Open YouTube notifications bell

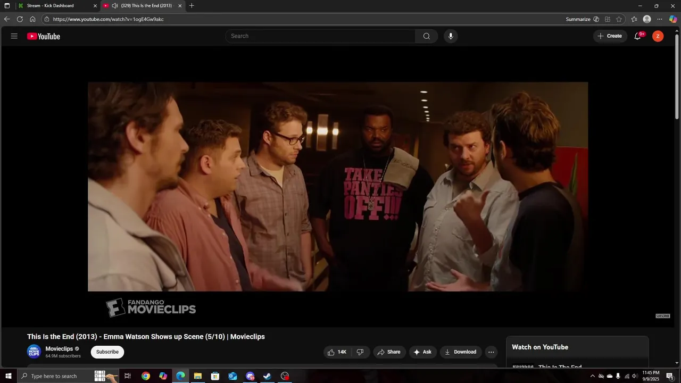637,36
